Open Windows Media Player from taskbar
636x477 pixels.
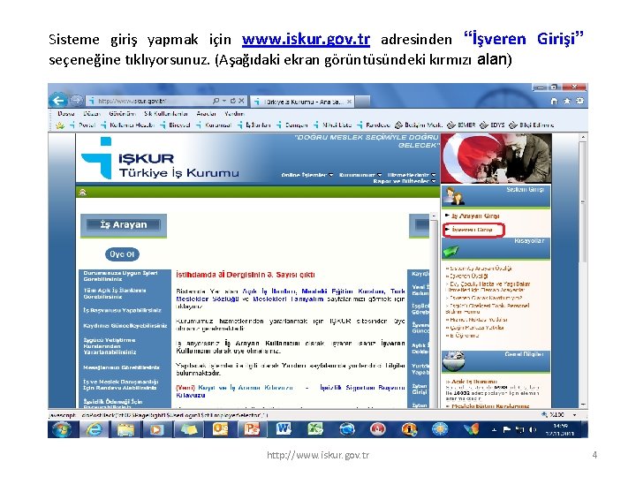156,429
